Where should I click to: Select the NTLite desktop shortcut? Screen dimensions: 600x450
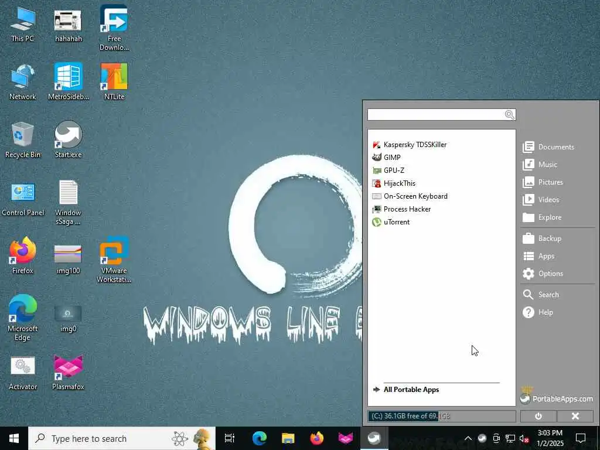pos(114,82)
